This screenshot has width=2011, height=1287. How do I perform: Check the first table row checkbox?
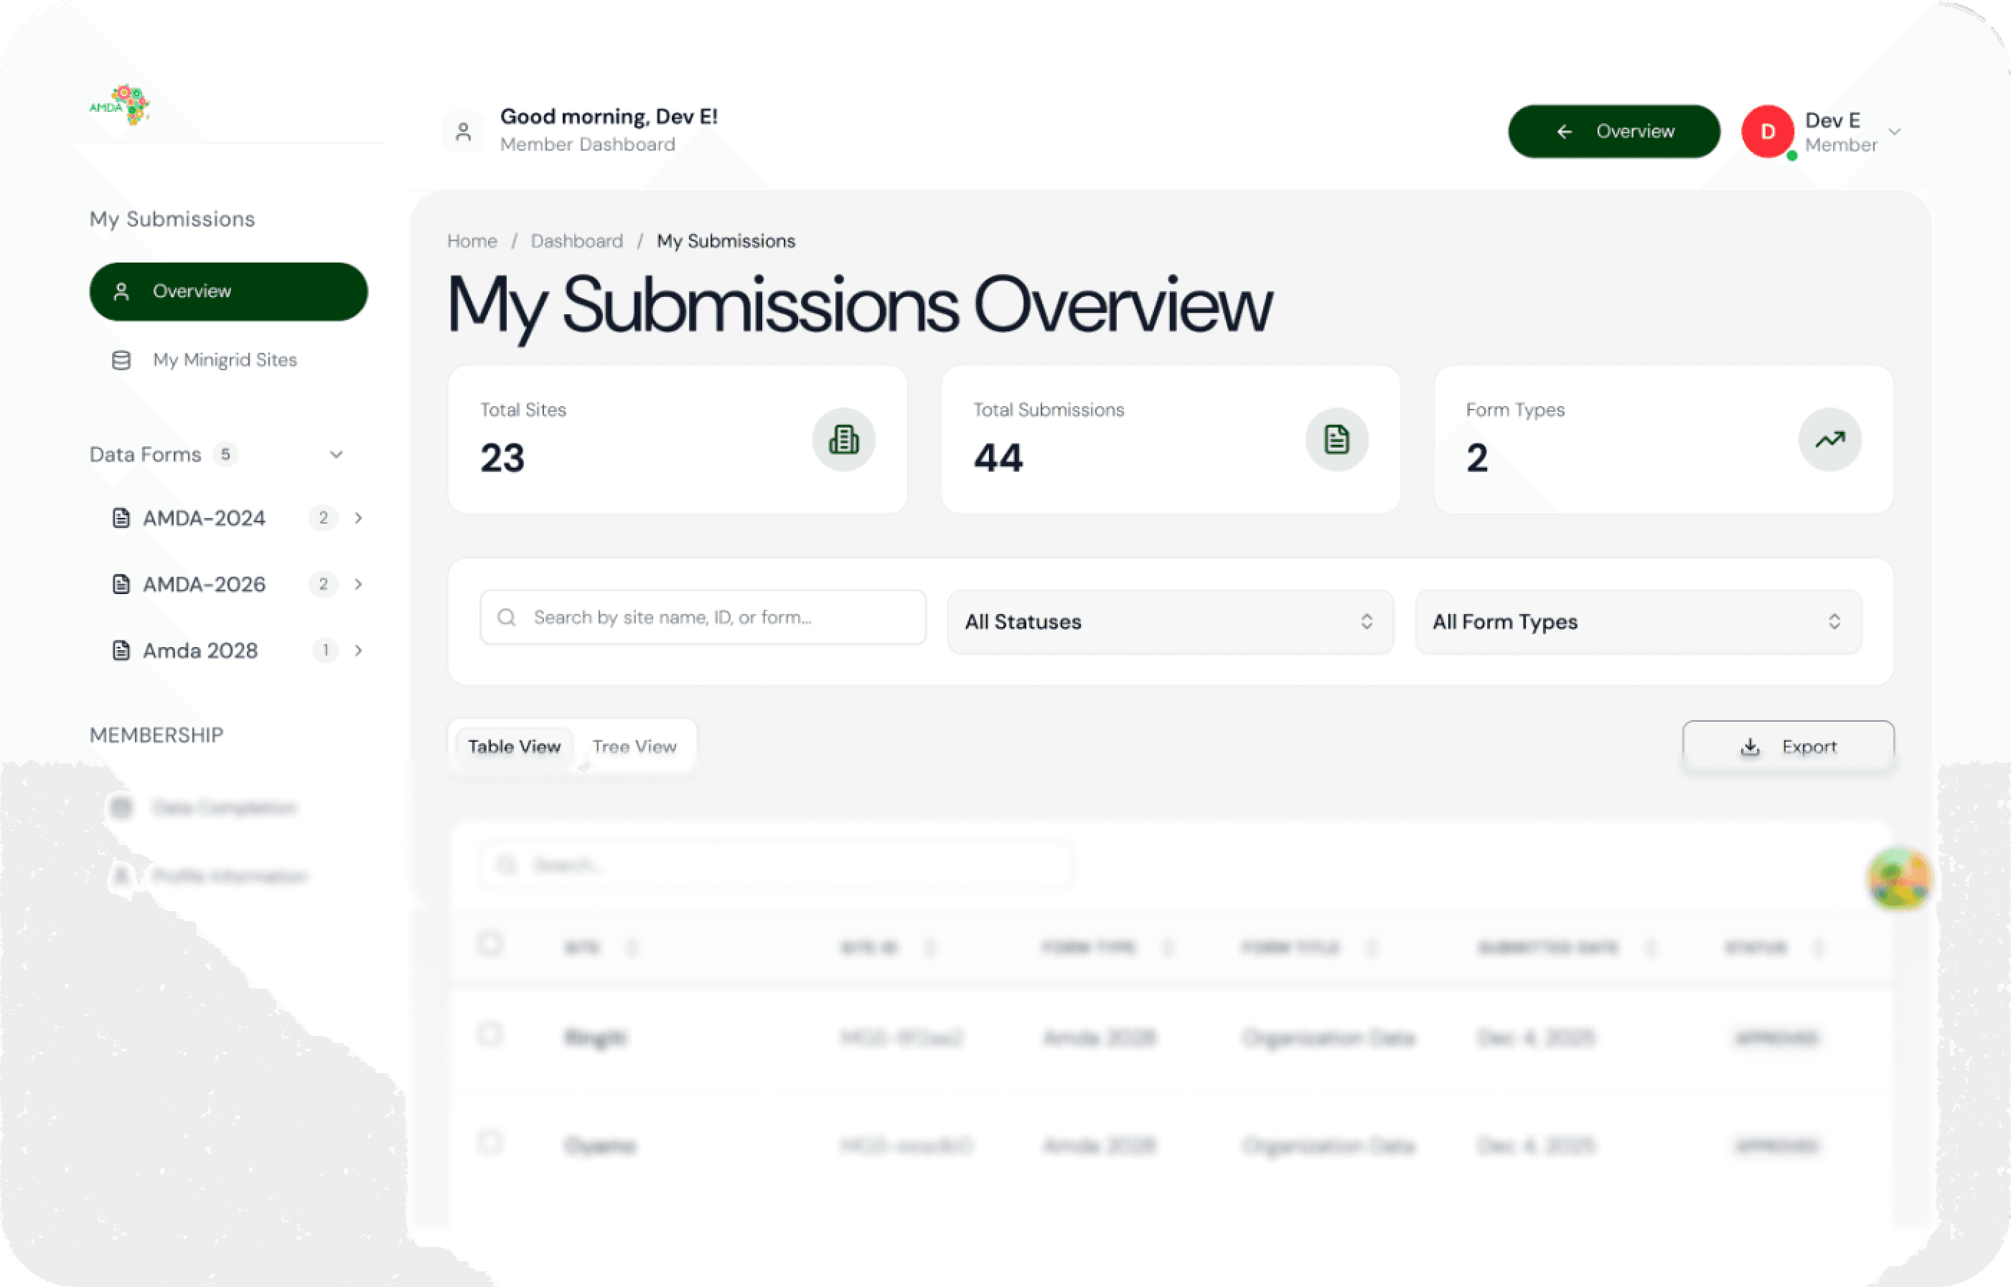pyautogui.click(x=491, y=1034)
